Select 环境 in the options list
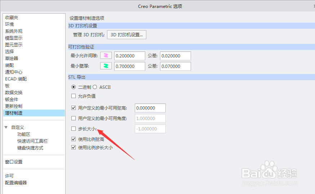Viewport: 315px width, 194px height. tap(9, 24)
